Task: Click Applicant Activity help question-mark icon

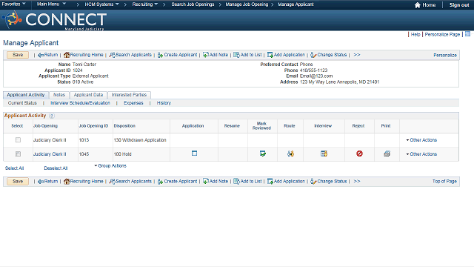Action: click(52, 116)
